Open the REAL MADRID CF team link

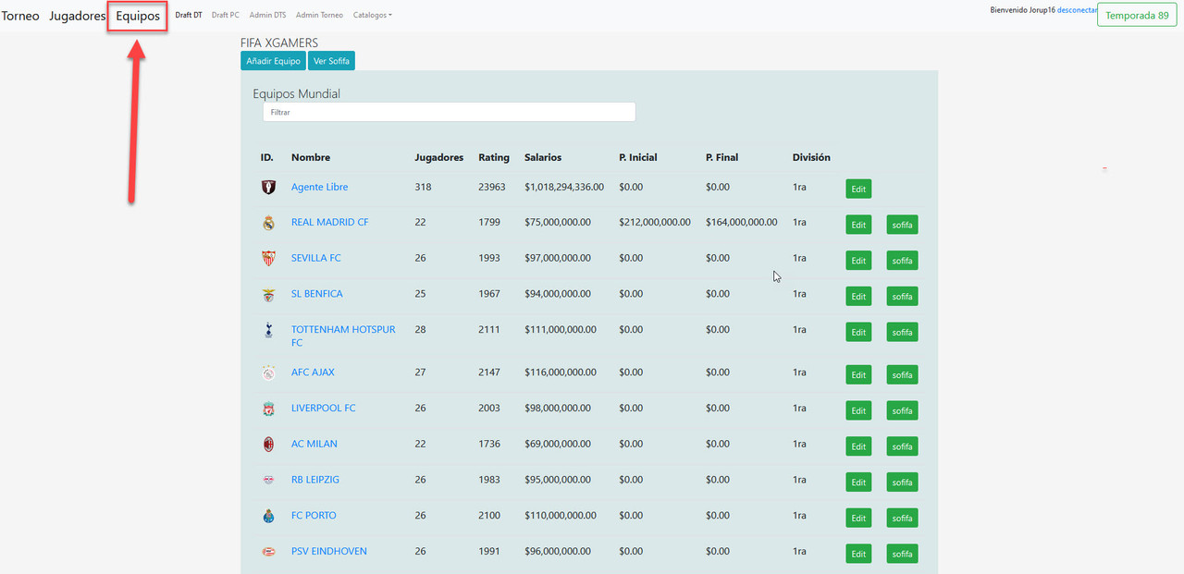[330, 223]
